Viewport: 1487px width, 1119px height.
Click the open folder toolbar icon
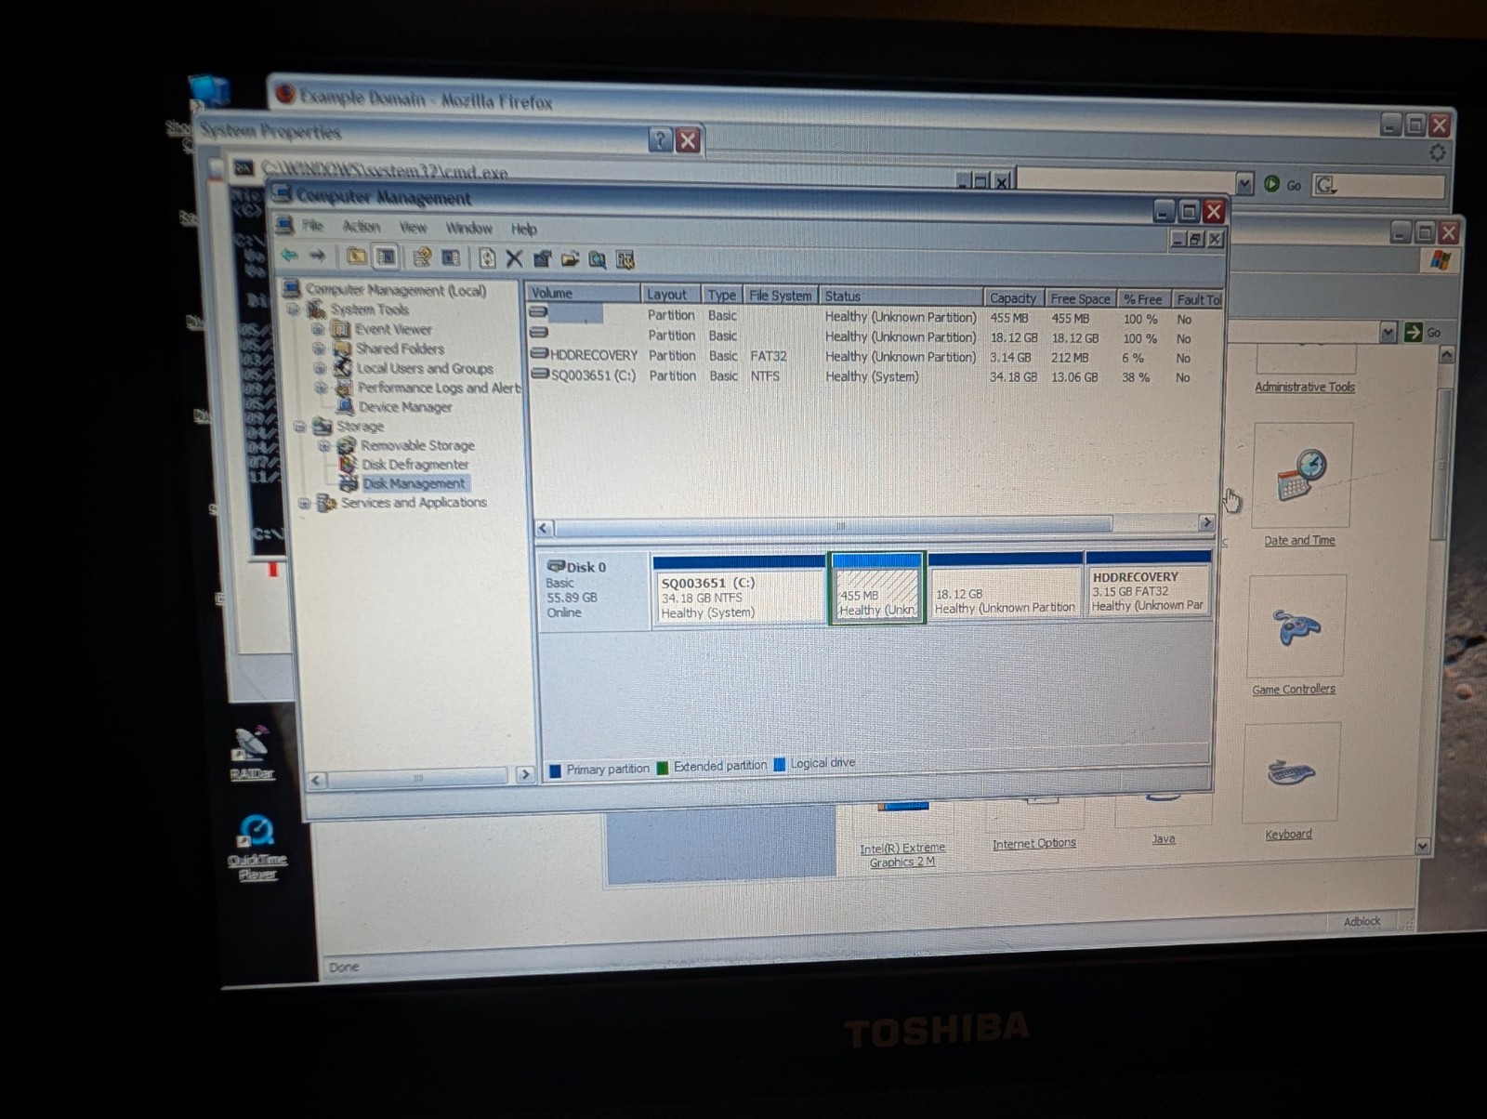[570, 259]
